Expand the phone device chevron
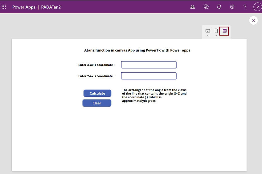Image resolution: width=262 pixels, height=174 pixels. [216, 35]
